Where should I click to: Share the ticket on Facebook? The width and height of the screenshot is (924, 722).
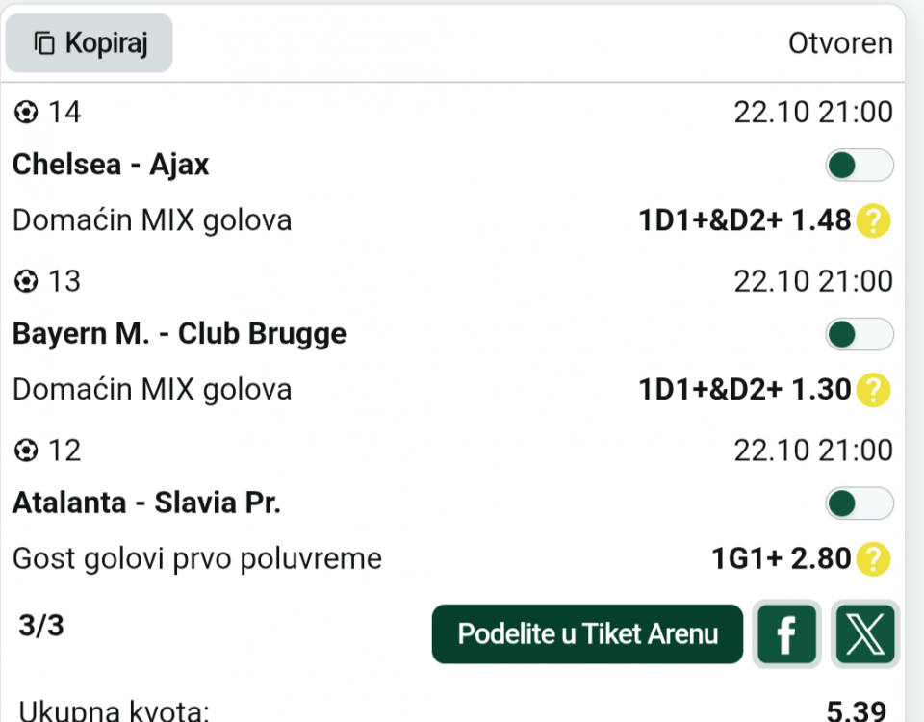(787, 634)
